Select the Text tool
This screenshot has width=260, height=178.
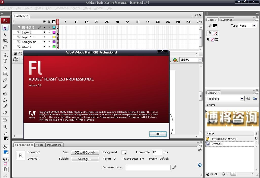[5, 61]
